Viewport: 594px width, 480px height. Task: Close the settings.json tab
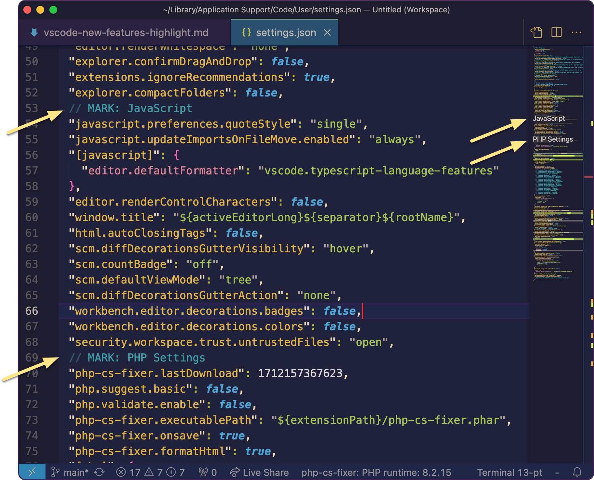(328, 32)
